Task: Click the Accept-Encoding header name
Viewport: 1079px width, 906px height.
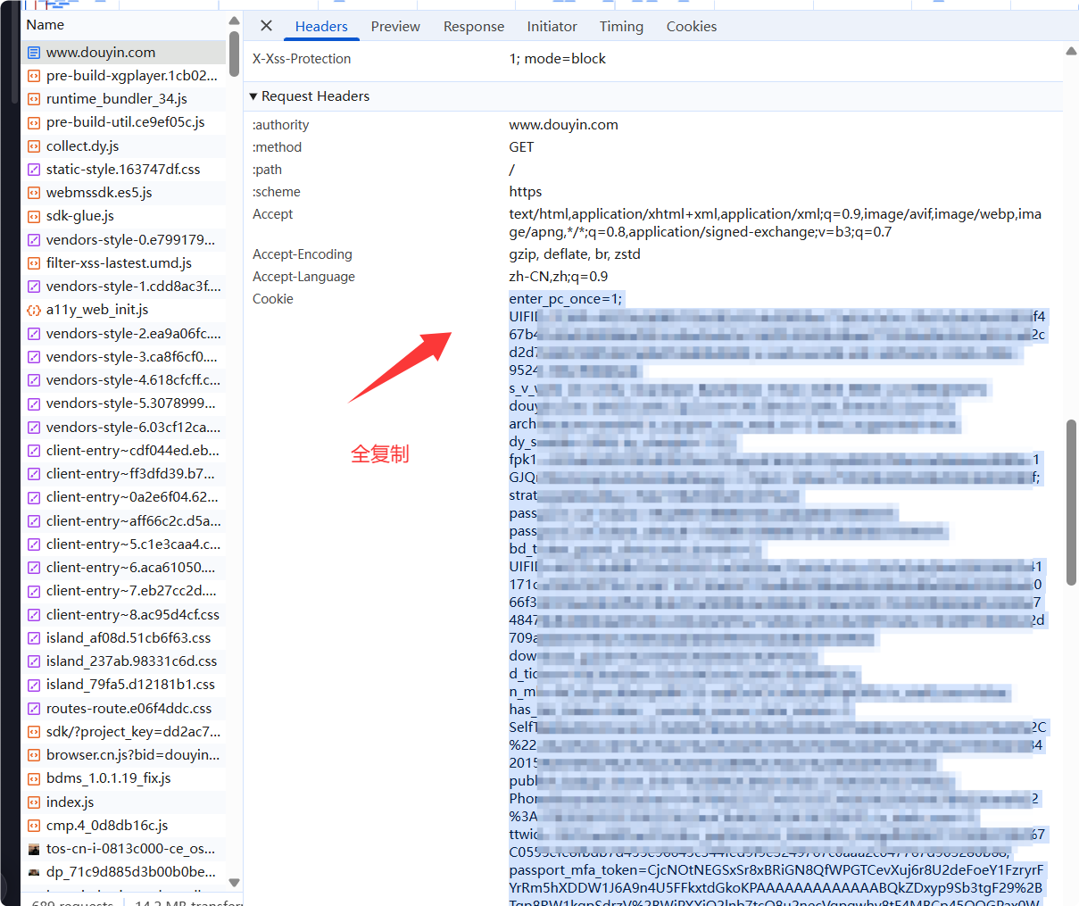Action: (303, 254)
